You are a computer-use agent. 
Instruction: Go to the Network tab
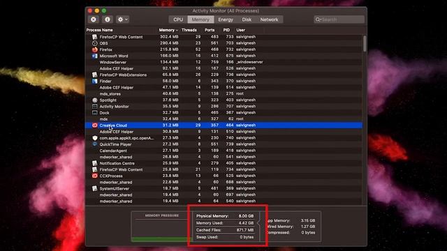269,20
